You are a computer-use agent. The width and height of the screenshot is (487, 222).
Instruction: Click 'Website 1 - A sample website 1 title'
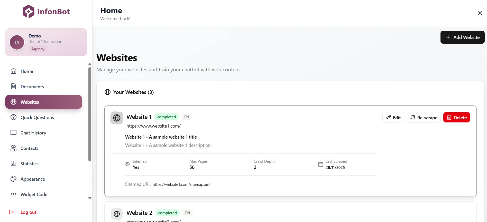pos(161,137)
